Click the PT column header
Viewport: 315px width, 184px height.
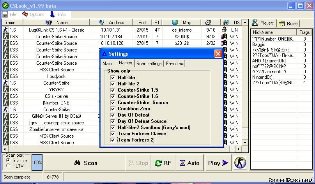pyautogui.click(x=157, y=23)
